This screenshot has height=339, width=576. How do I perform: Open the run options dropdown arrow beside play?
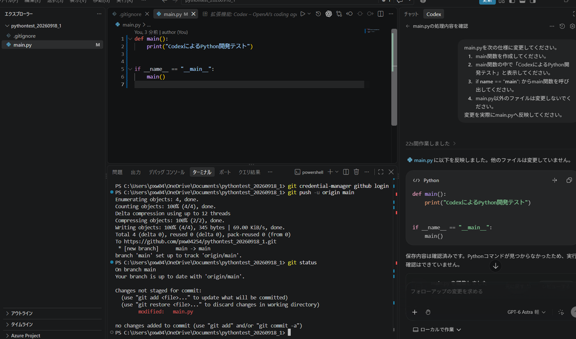point(309,14)
